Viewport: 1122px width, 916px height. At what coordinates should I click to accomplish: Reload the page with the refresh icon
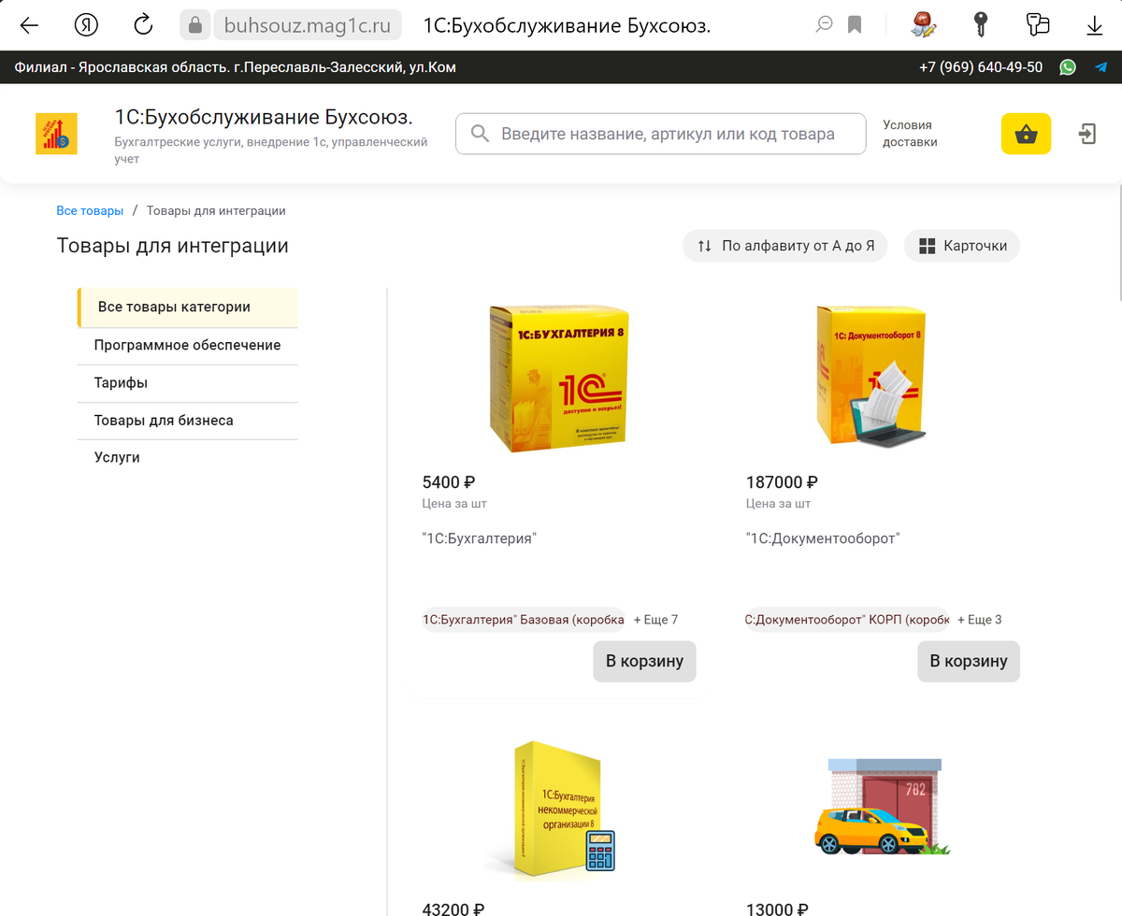tap(143, 25)
